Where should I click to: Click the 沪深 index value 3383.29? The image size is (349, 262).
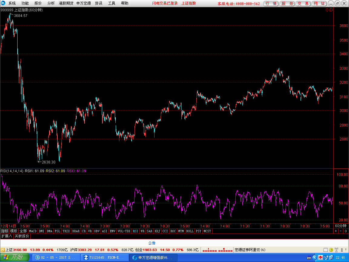pyautogui.click(x=85, y=250)
